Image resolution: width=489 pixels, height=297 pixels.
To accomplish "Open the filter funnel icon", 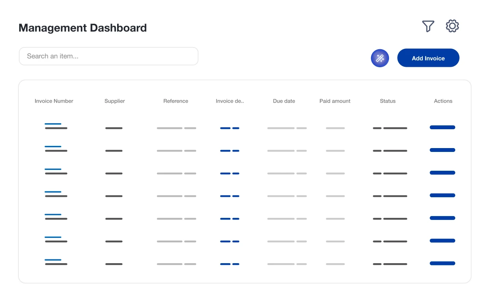I will [x=428, y=26].
